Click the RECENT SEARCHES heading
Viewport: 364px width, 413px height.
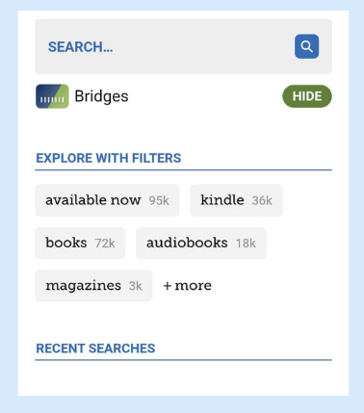(x=95, y=348)
